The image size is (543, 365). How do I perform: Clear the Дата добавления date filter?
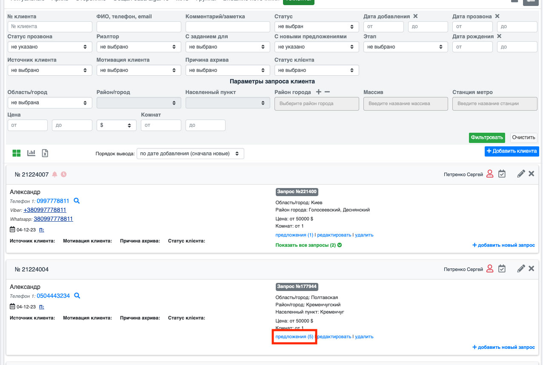415,17
